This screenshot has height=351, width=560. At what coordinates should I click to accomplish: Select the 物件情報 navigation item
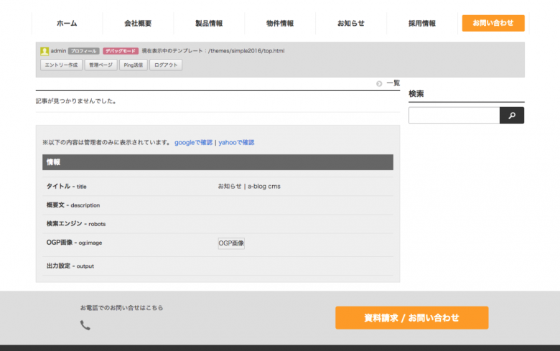(x=280, y=24)
